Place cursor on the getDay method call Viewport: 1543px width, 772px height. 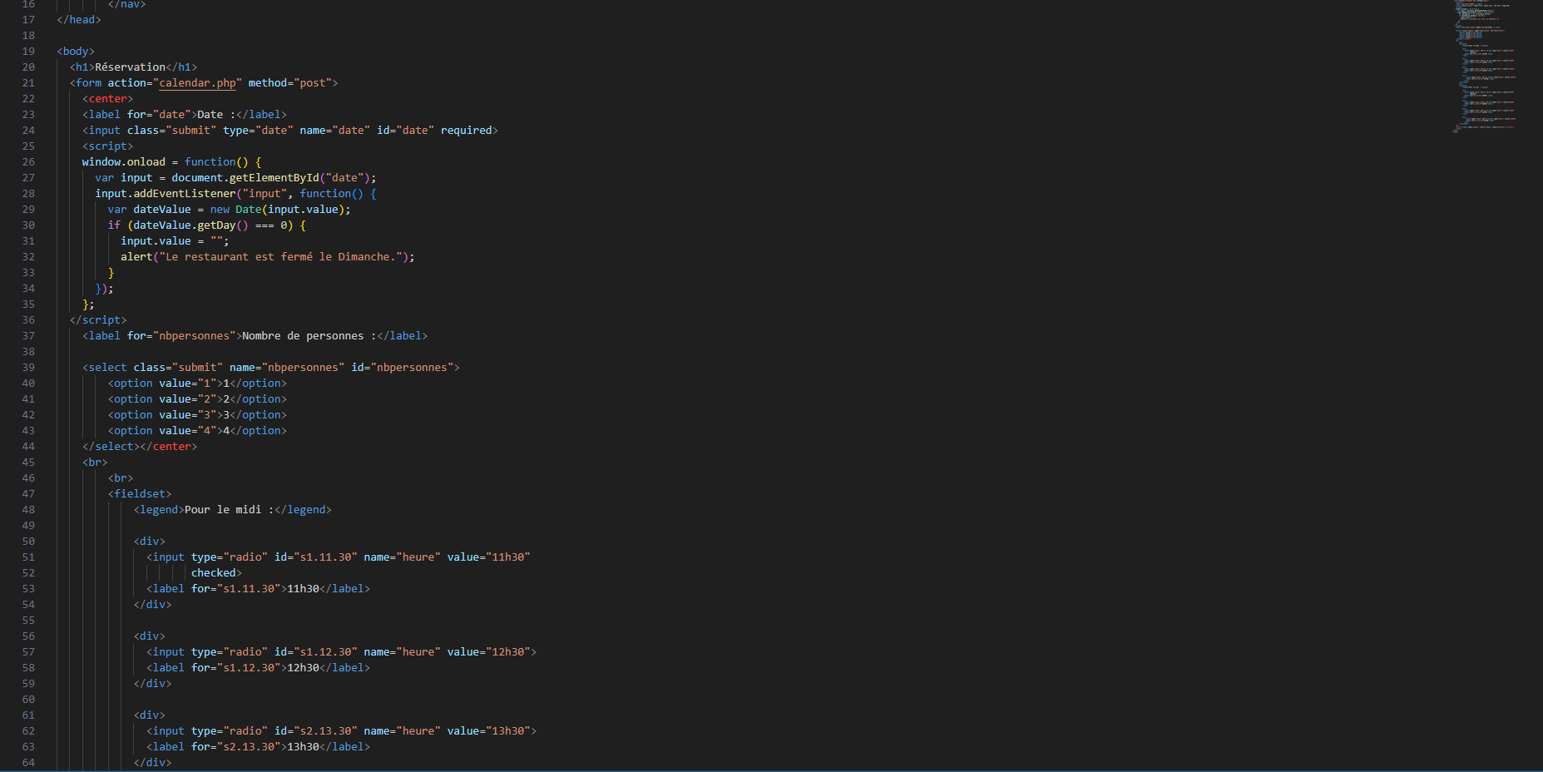pyautogui.click(x=216, y=225)
